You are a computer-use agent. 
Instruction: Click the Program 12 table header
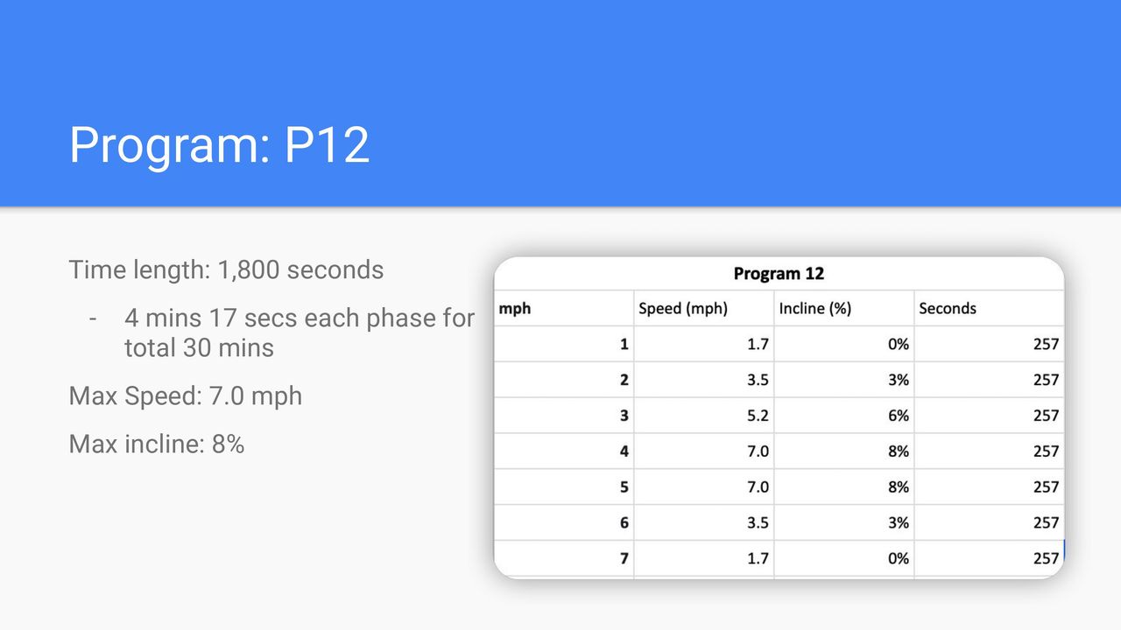779,273
